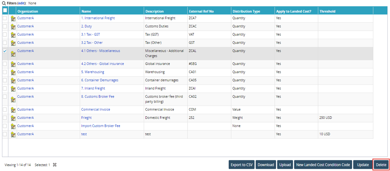Click the edit icon for 4.1 Others - Miscellaneous row

pos(13,54)
